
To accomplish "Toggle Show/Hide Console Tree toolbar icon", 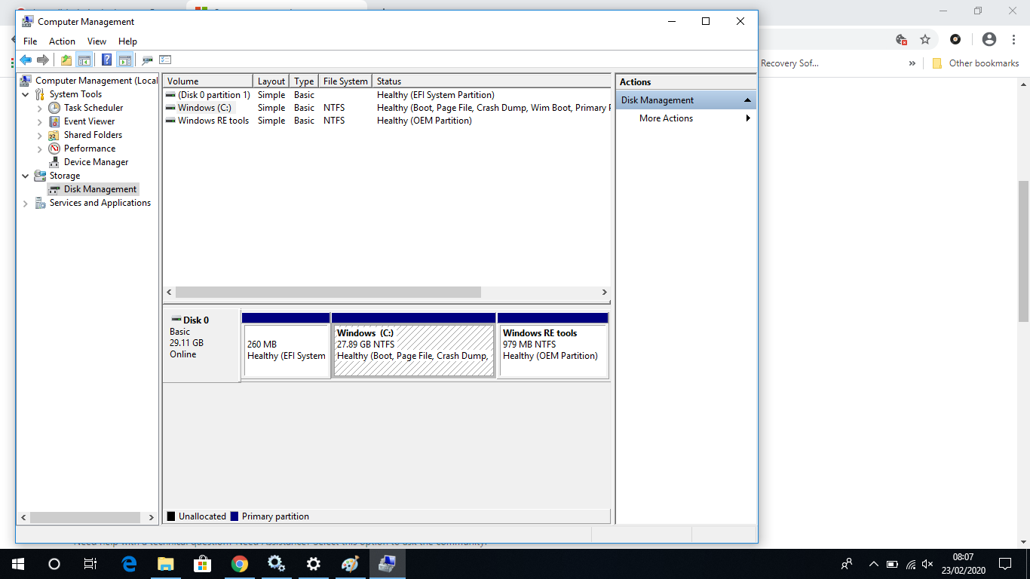I will pos(84,60).
